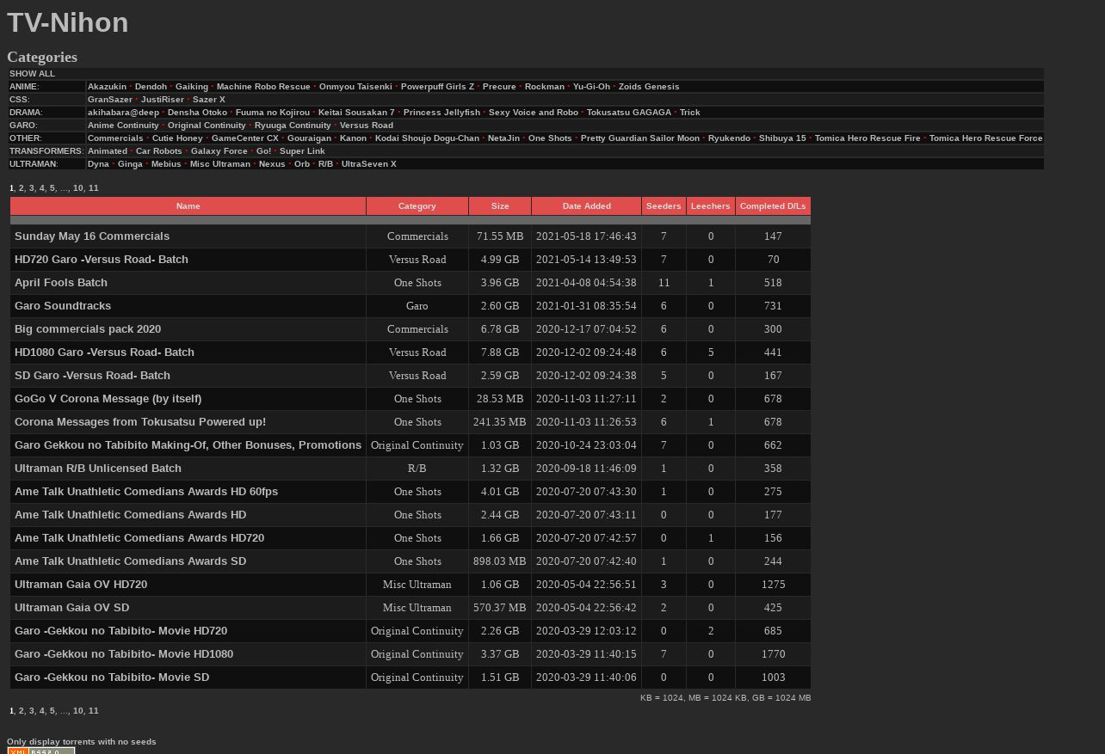Show all categories via SHOW ALL

pyautogui.click(x=32, y=74)
